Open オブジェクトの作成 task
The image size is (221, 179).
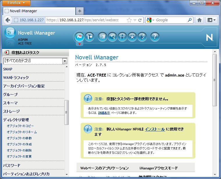click(x=19, y=144)
